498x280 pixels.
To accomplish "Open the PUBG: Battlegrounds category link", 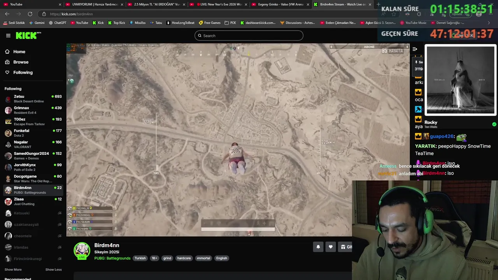I will point(112,258).
